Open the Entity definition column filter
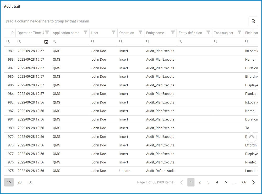 [x=208, y=33]
